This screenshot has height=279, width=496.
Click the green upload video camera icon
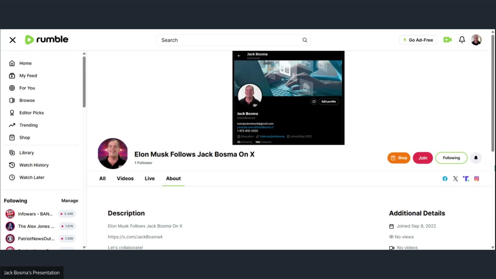(448, 40)
